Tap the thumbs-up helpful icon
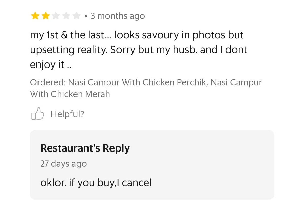304x215 pixels. [x=37, y=114]
